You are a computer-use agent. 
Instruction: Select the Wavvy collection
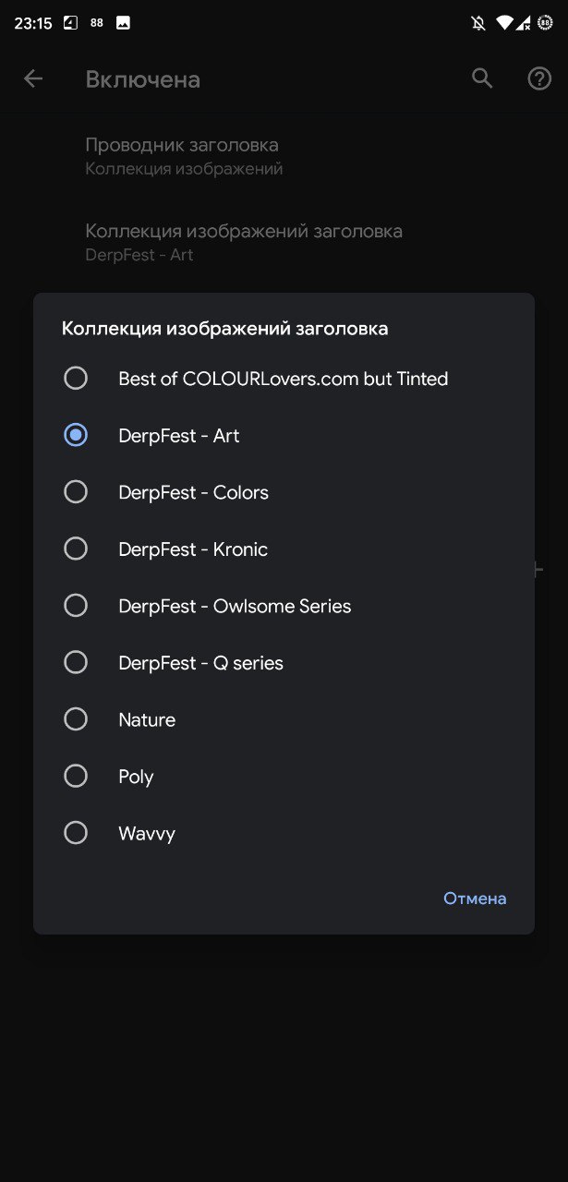(x=76, y=833)
